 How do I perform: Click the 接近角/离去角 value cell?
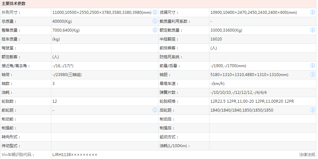tap(63, 66)
